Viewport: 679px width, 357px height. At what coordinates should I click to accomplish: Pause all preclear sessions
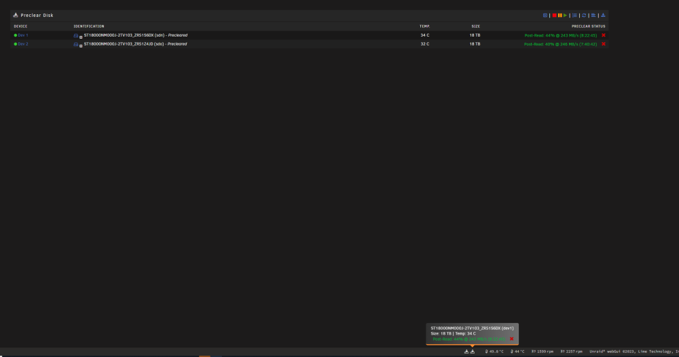[x=560, y=15]
